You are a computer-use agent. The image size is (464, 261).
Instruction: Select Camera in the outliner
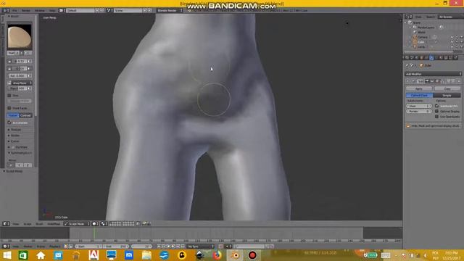coord(422,37)
